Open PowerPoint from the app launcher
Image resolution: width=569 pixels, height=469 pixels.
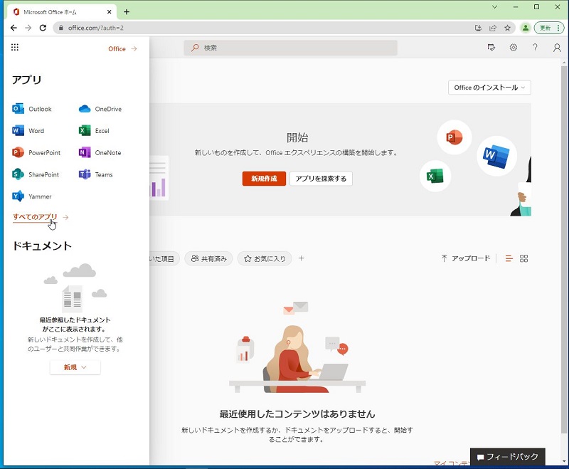36,152
